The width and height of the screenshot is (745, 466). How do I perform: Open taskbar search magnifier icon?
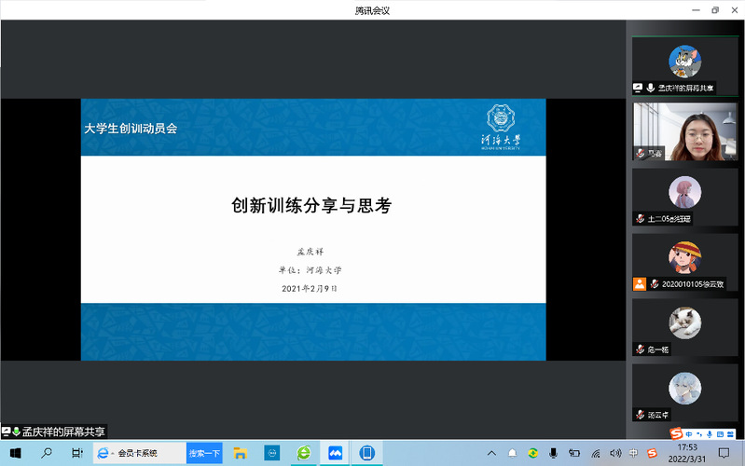[46, 453]
